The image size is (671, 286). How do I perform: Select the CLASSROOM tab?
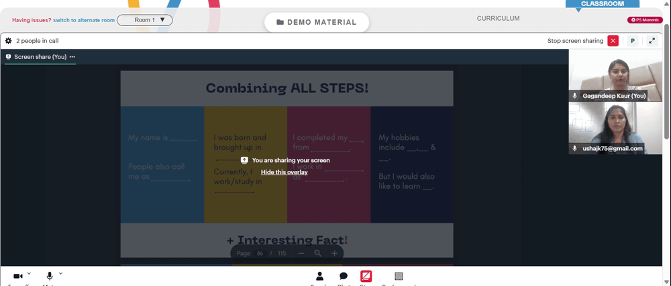603,4
